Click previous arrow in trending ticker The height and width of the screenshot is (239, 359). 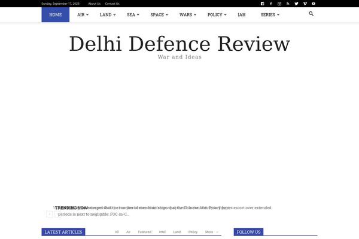point(50,214)
